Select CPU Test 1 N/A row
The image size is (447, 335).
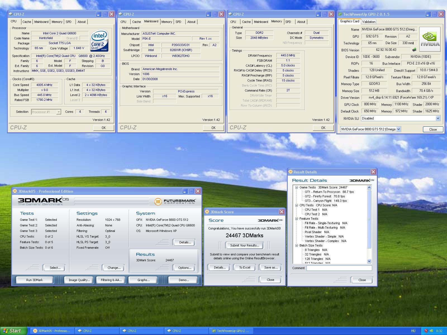tap(316, 210)
